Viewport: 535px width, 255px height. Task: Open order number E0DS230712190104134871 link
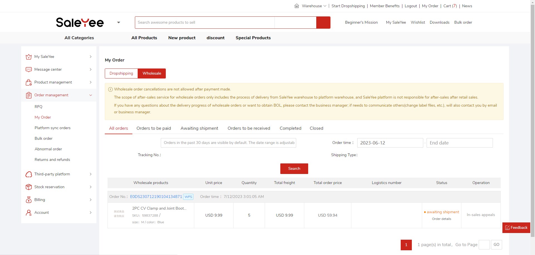coord(156,197)
